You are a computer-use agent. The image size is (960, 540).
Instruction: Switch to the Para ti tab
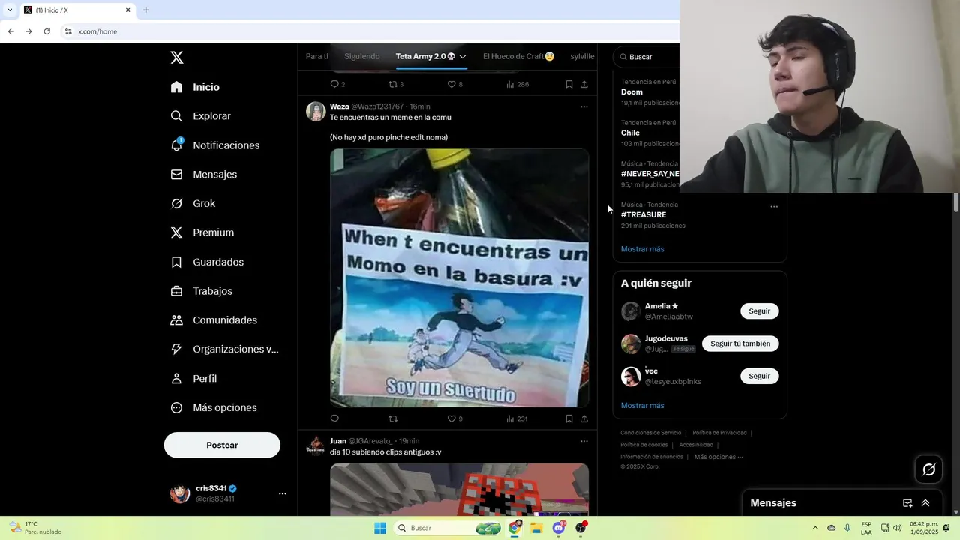pyautogui.click(x=316, y=56)
